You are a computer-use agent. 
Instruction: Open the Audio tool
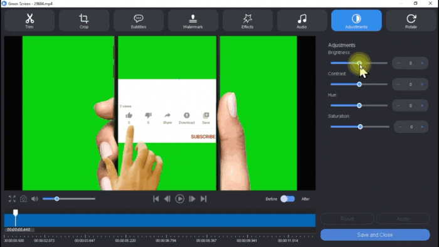(302, 21)
